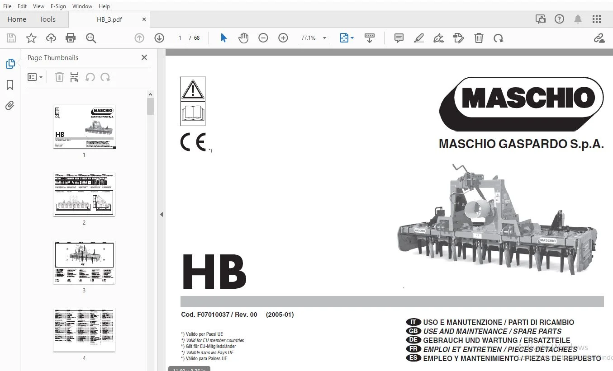Go to the previous page arrow
The height and width of the screenshot is (371, 613).
pos(139,38)
